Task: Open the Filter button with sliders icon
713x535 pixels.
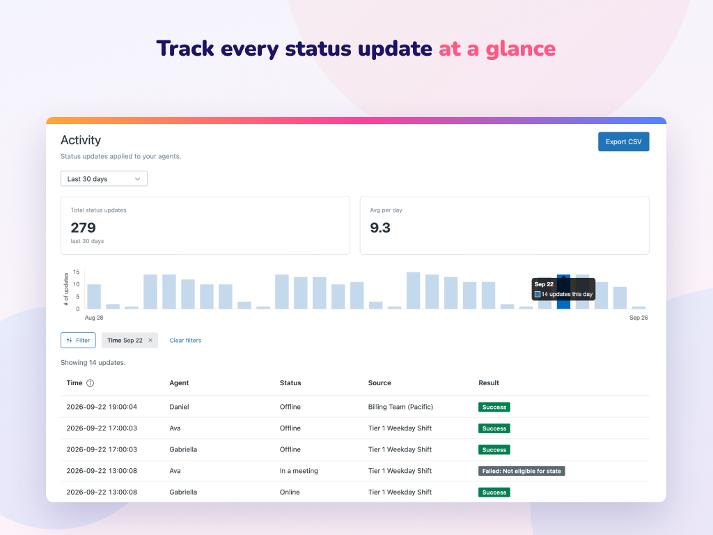Action: coord(78,340)
